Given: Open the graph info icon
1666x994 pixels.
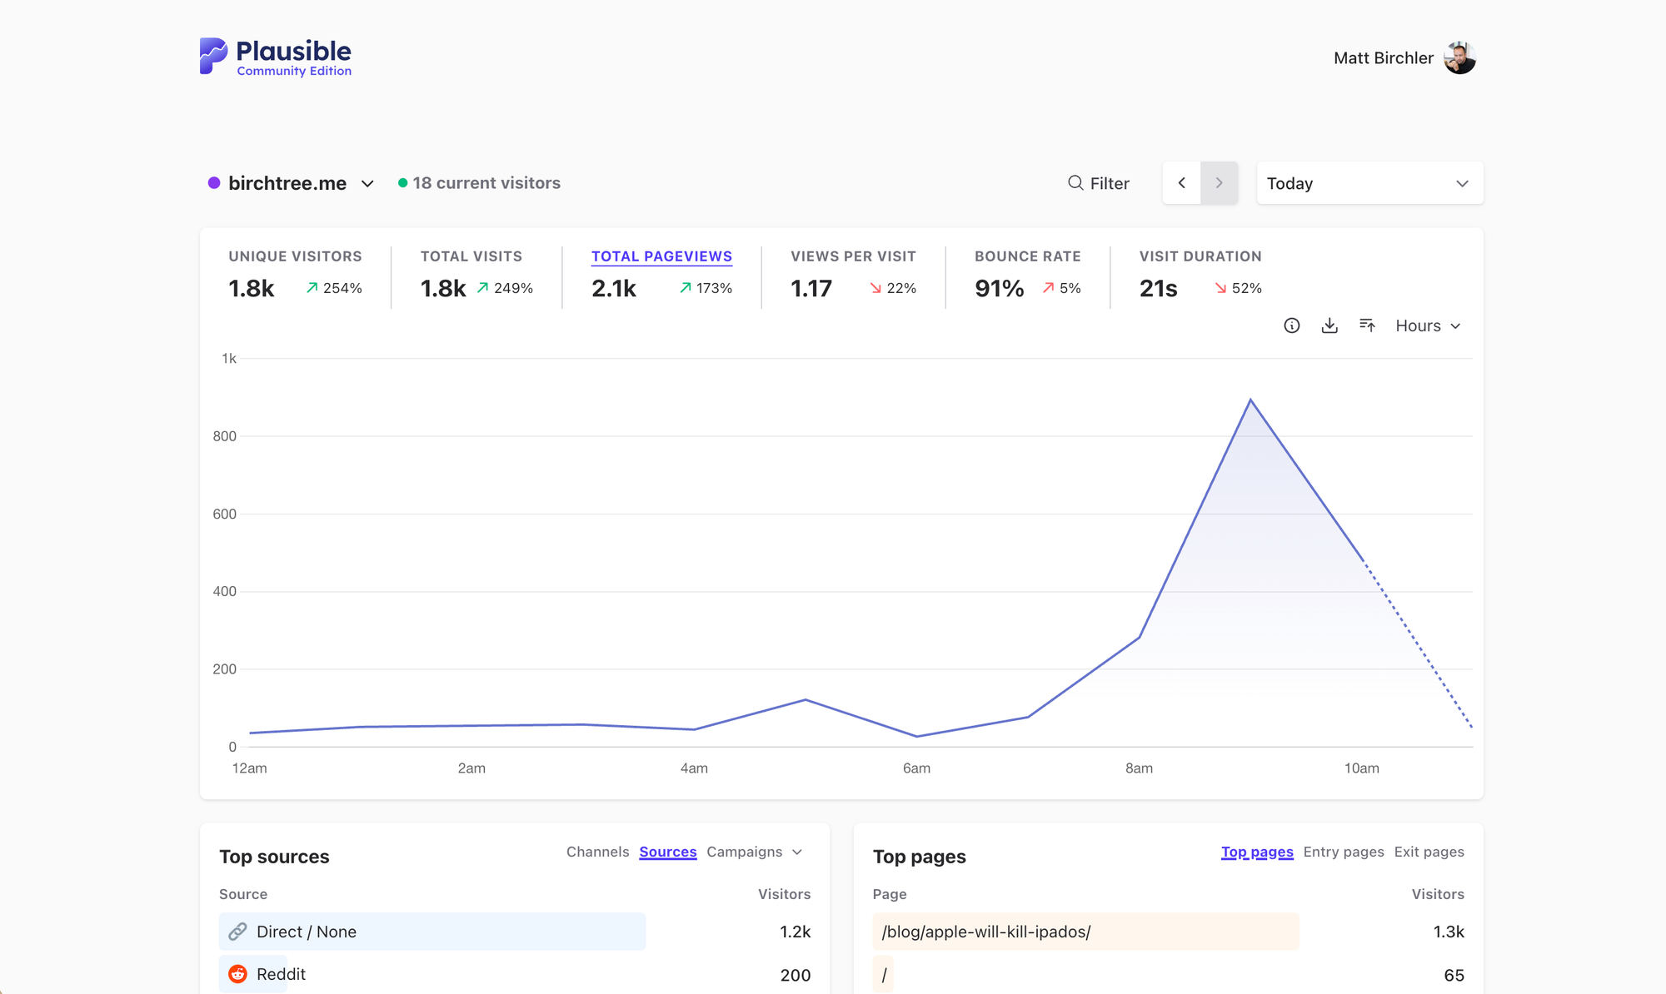Looking at the screenshot, I should click(x=1291, y=326).
